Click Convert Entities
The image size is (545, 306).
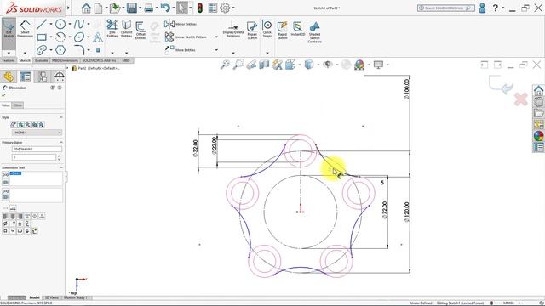coord(127,29)
